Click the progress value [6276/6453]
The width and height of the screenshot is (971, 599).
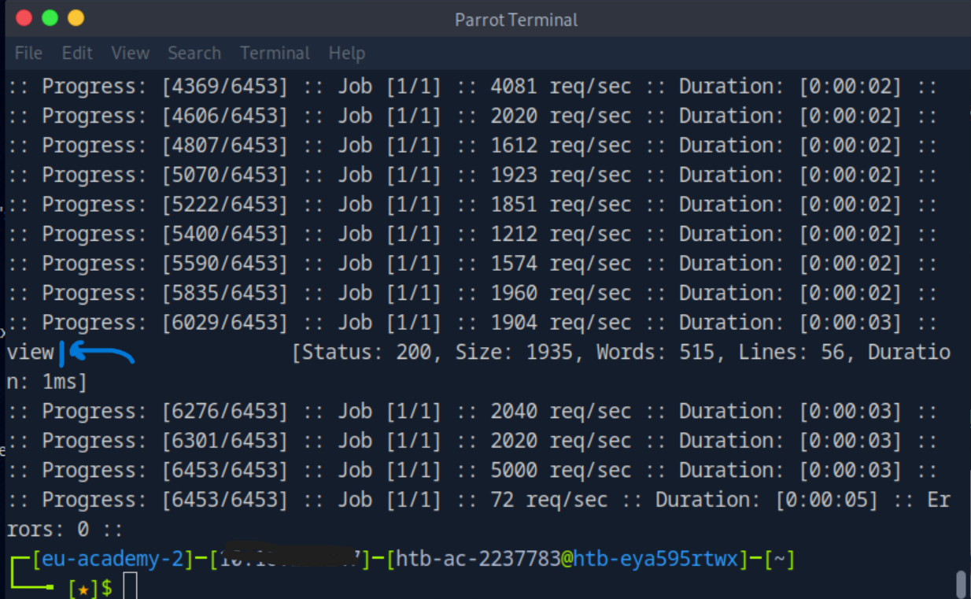click(x=225, y=411)
